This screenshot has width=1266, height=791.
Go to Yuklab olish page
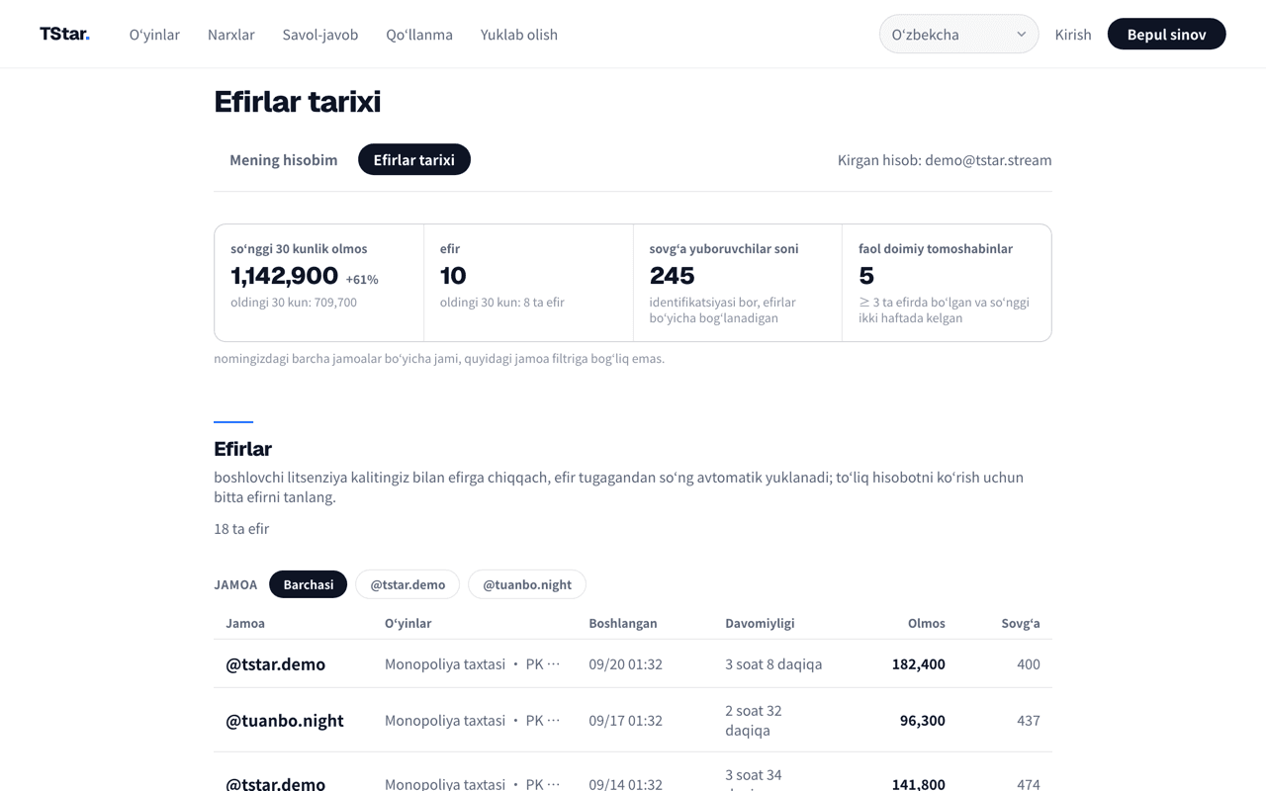tap(519, 35)
